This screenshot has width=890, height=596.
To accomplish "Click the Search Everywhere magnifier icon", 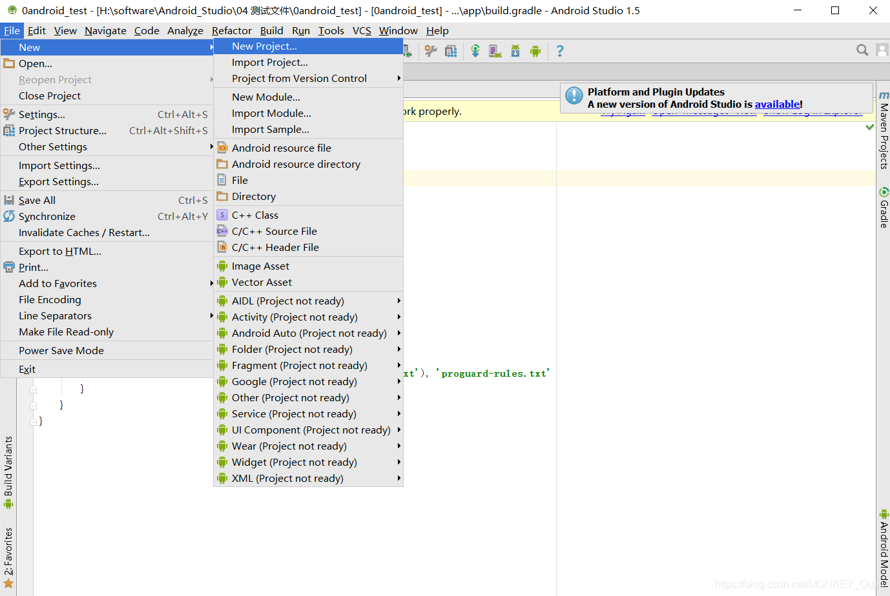I will click(x=862, y=50).
